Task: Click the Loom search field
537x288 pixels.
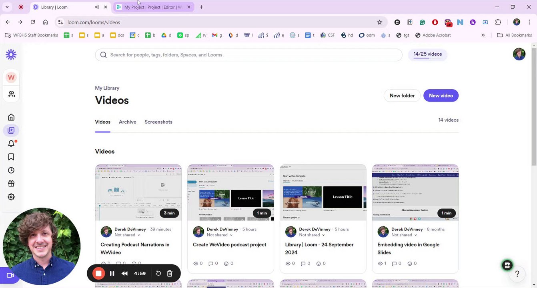Action: [x=248, y=55]
